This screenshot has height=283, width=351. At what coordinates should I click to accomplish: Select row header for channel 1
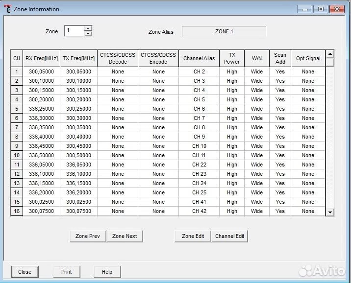[17, 71]
